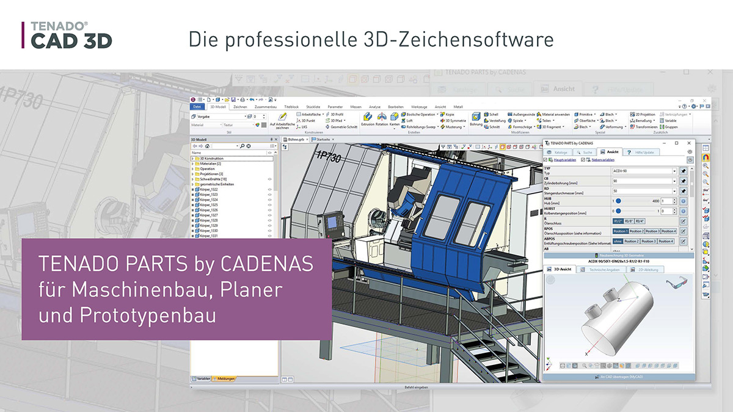Click the Hub value input field
The height and width of the screenshot is (412, 733).
tap(668, 201)
